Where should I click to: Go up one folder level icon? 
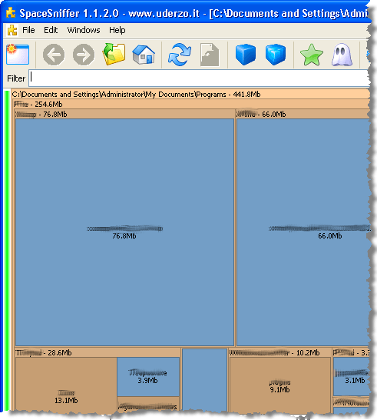click(114, 55)
